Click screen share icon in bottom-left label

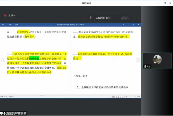[1, 113]
